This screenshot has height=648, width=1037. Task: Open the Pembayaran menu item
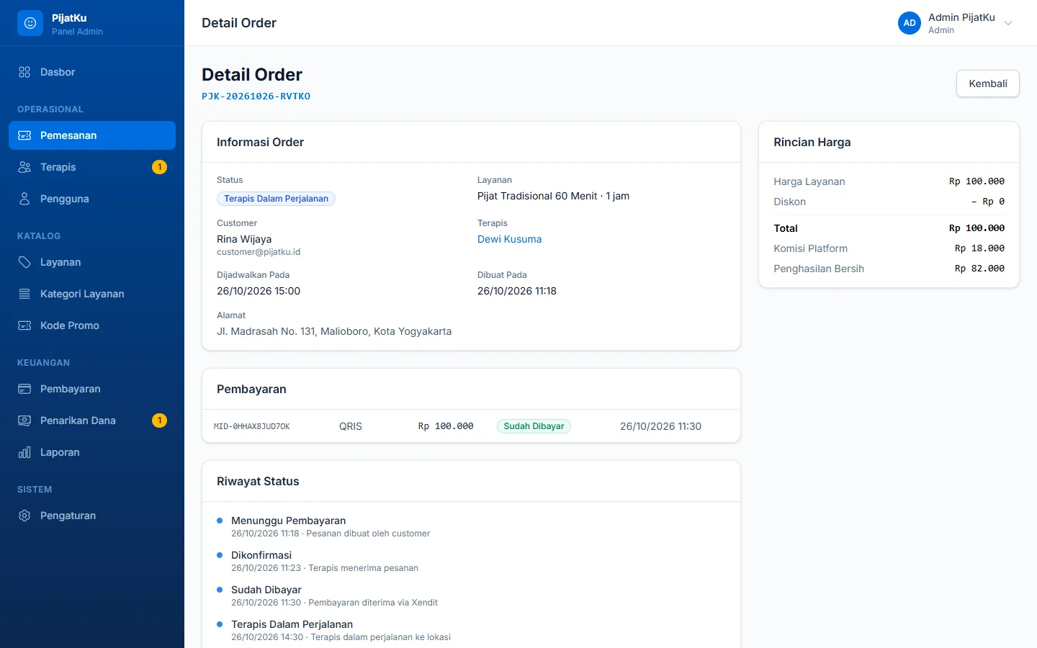pos(92,389)
